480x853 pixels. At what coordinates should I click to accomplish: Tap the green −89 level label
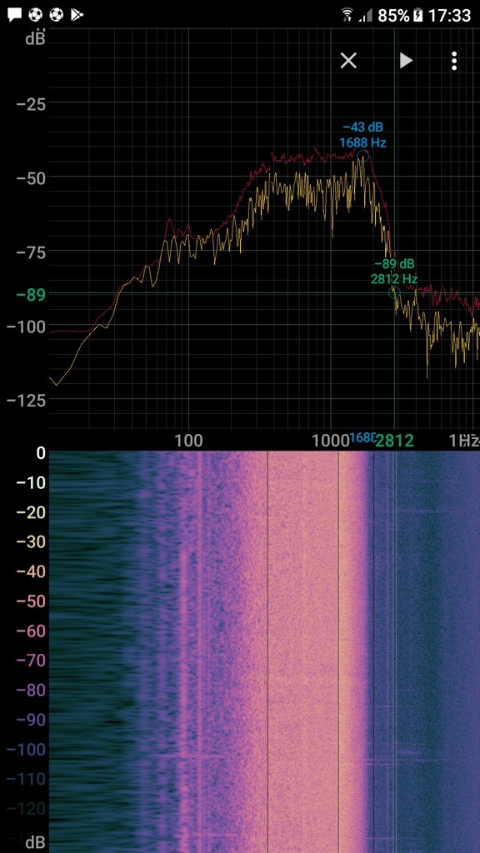[x=31, y=294]
